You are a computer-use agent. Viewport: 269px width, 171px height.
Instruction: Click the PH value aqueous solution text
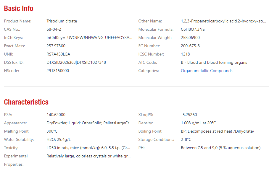tap(221, 148)
